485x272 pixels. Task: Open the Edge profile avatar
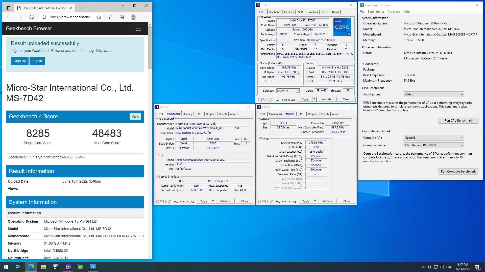click(133, 17)
